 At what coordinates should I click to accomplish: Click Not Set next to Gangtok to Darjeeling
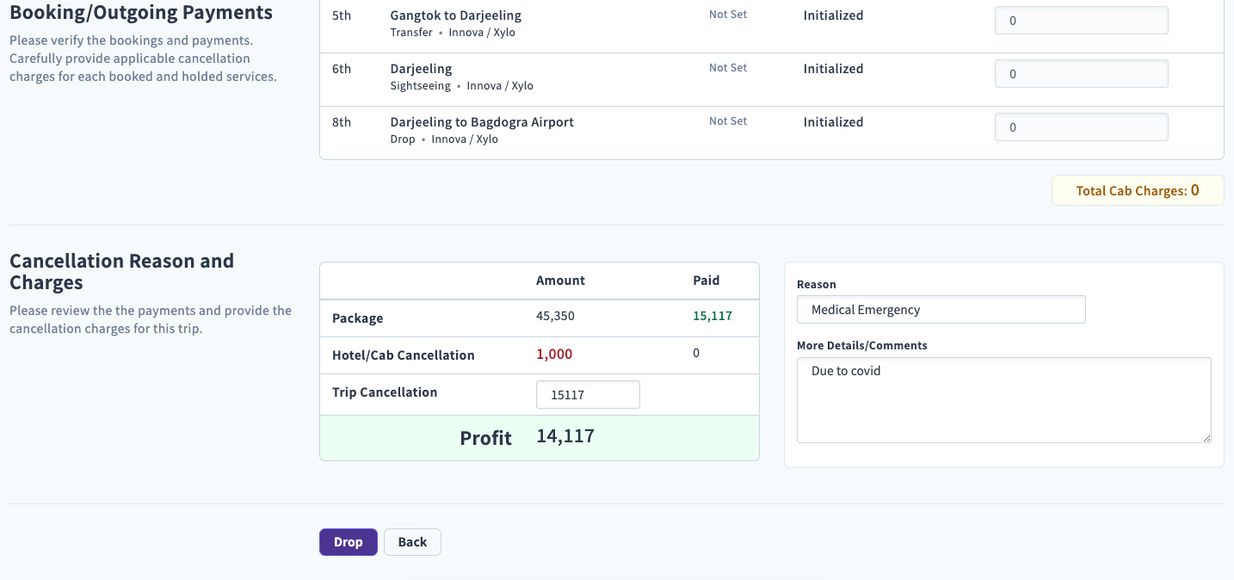tap(727, 14)
